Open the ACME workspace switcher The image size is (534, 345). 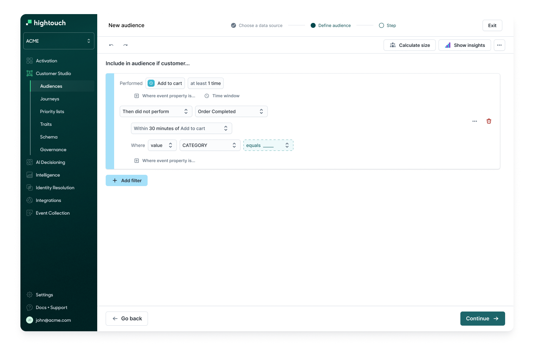[58, 41]
